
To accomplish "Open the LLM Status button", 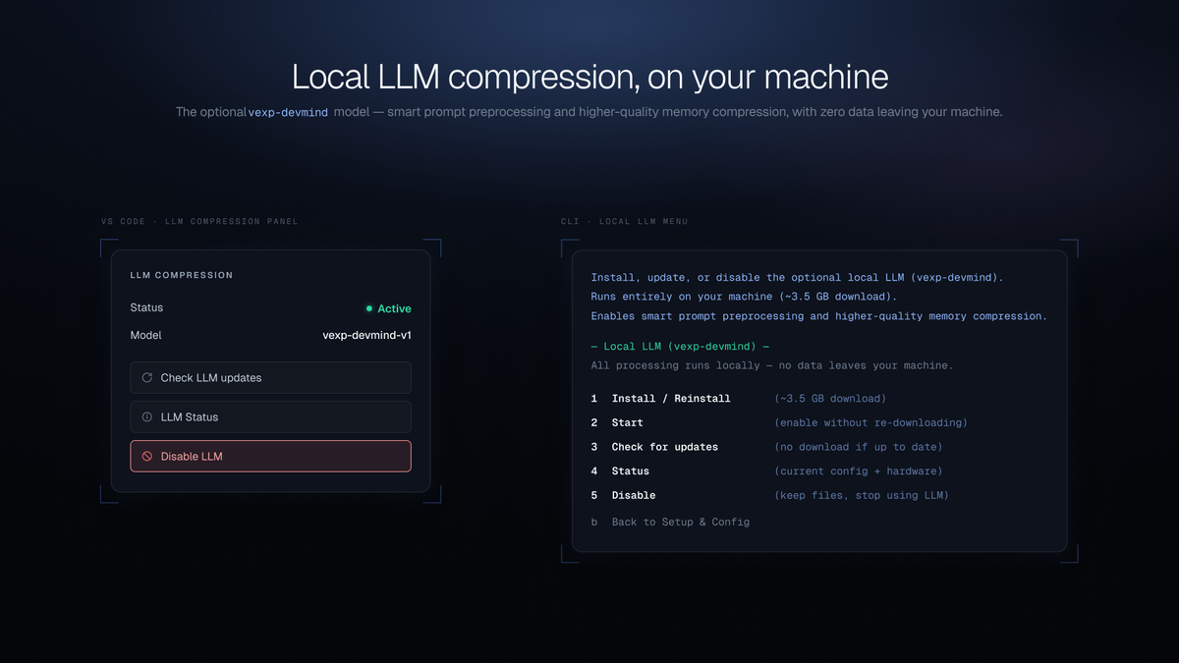I will coord(270,417).
